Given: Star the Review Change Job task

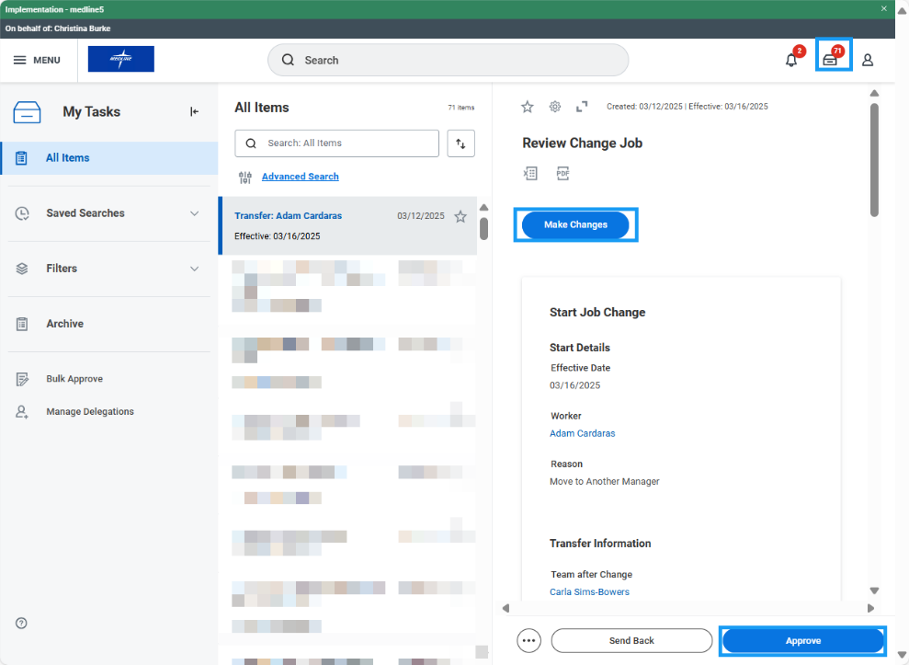Looking at the screenshot, I should coord(528,107).
